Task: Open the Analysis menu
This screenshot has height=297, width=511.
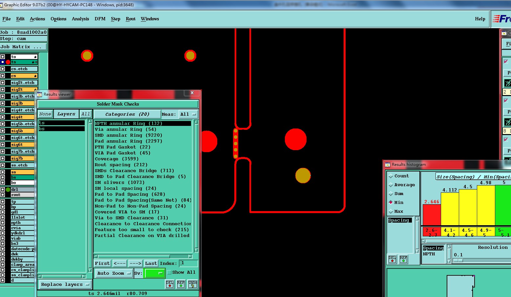Action: pyautogui.click(x=80, y=19)
